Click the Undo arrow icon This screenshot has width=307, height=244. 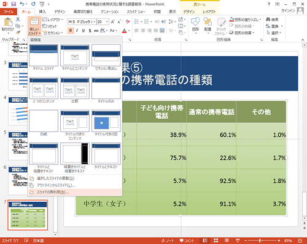pyautogui.click(x=22, y=4)
